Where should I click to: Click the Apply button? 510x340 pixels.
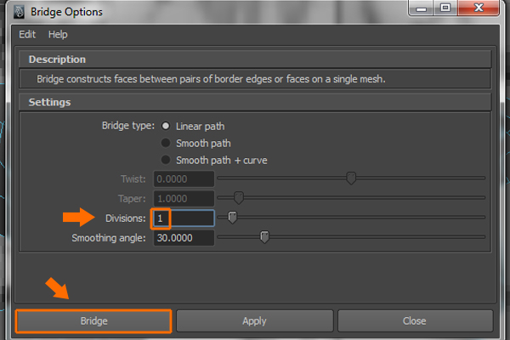(255, 321)
